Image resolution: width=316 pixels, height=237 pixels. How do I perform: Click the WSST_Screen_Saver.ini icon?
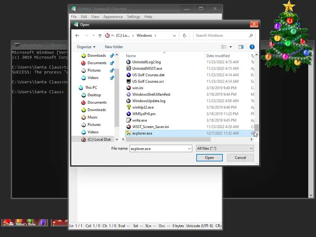tap(128, 127)
